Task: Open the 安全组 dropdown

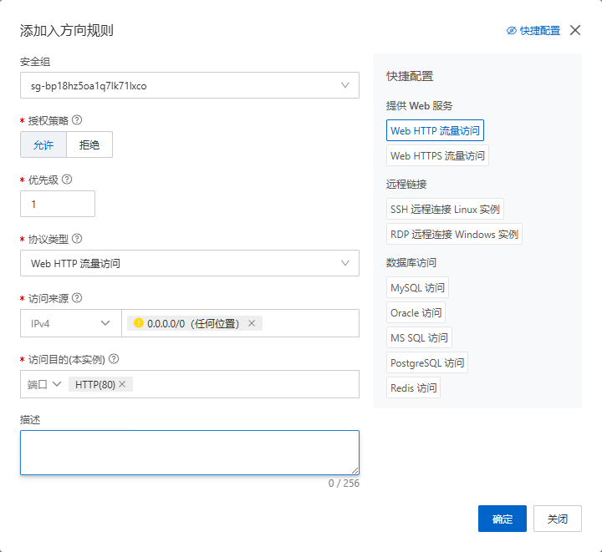Action: point(190,85)
